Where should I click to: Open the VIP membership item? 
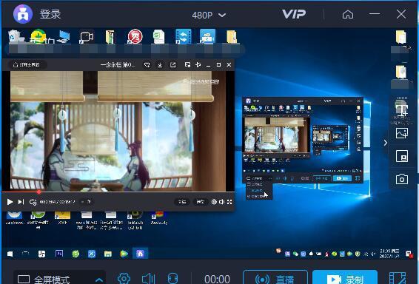tap(294, 14)
